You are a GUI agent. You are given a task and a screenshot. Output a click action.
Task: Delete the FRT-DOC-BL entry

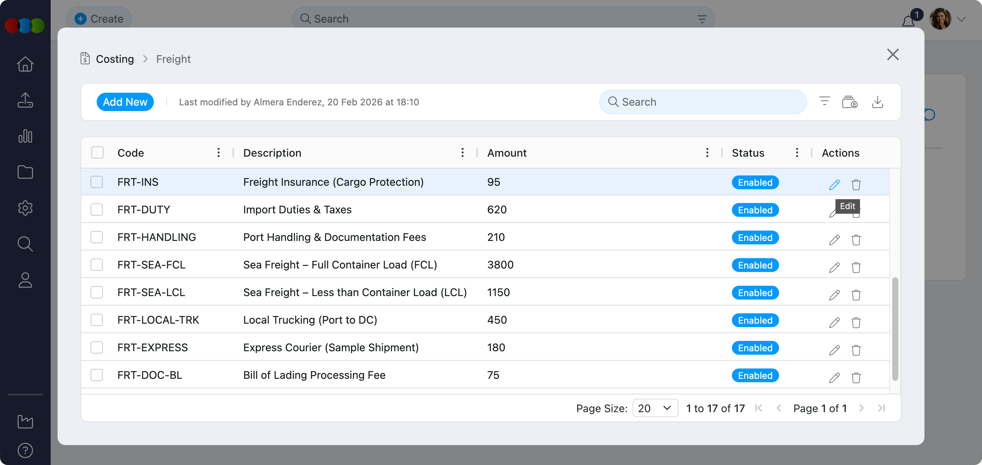click(x=856, y=378)
